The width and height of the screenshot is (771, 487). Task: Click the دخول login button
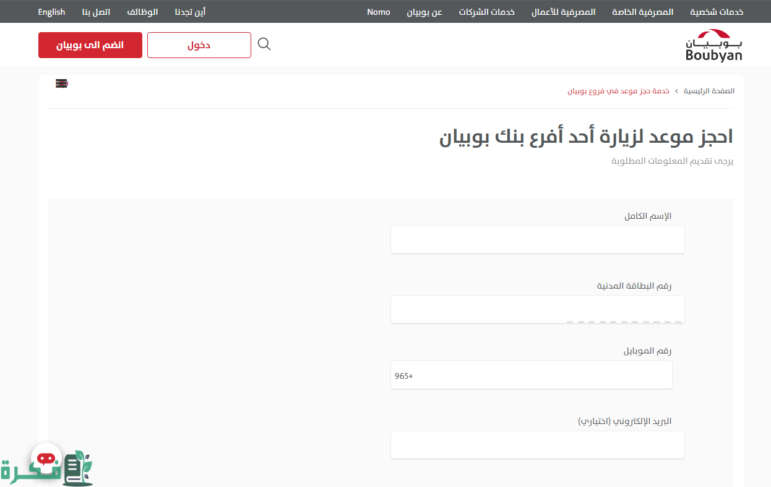(x=199, y=45)
